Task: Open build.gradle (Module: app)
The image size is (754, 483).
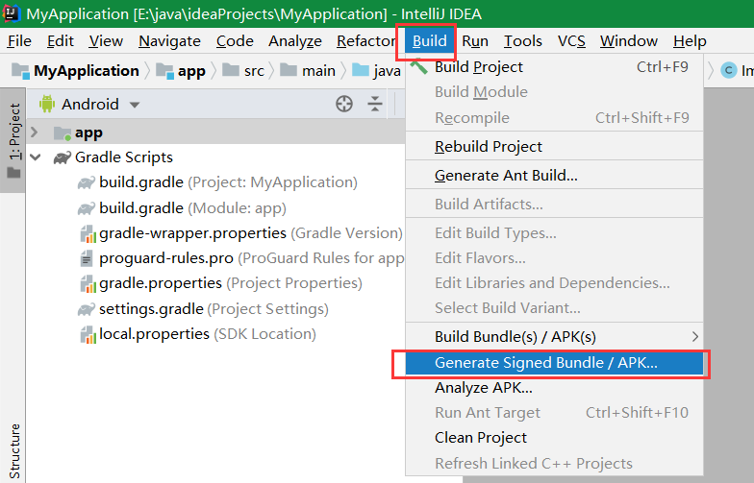Action: [x=192, y=207]
